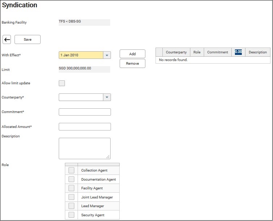The height and width of the screenshot is (221, 273).
Task: Enable the Facility Agent role
Action: pos(71,188)
